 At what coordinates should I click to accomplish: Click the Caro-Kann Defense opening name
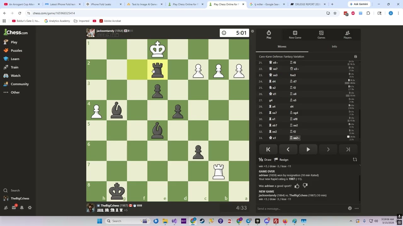tap(281, 56)
